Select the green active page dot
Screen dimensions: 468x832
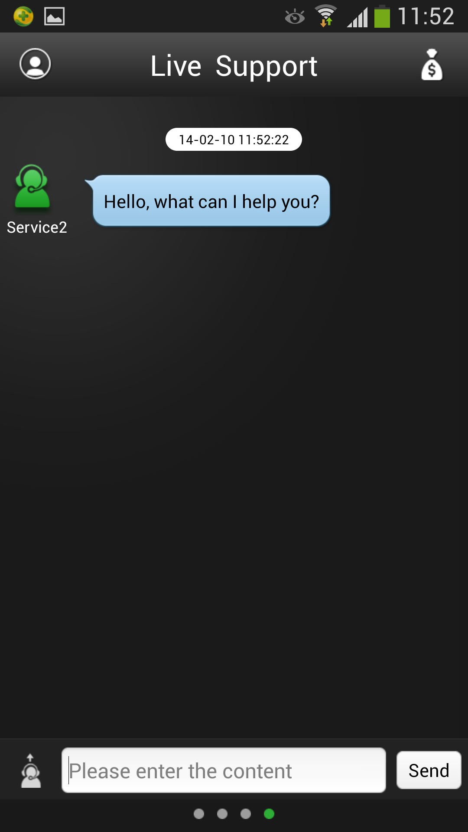click(x=269, y=814)
